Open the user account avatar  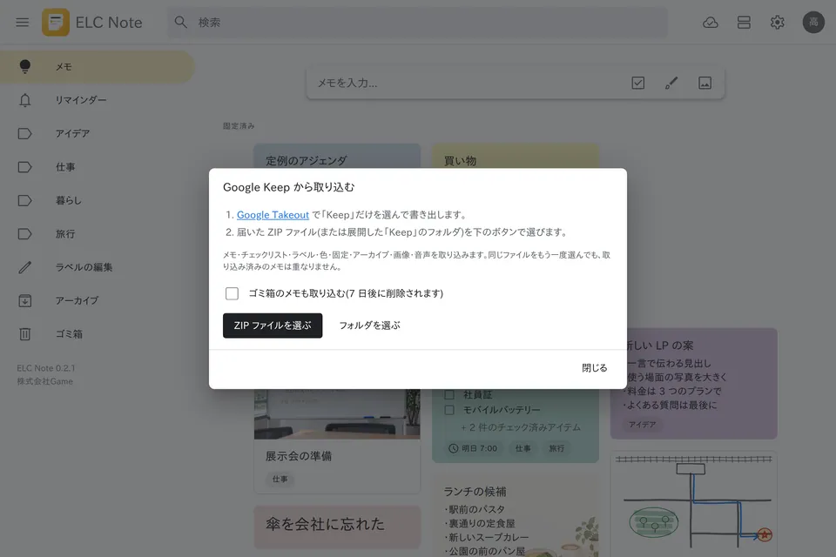813,23
